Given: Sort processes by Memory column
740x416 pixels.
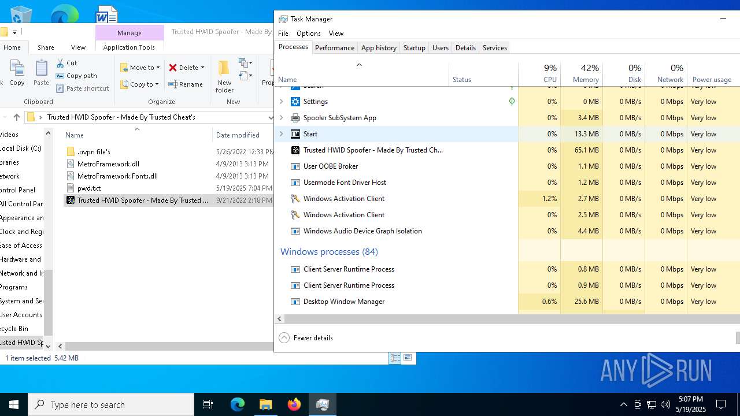Looking at the screenshot, I should click(x=582, y=73).
